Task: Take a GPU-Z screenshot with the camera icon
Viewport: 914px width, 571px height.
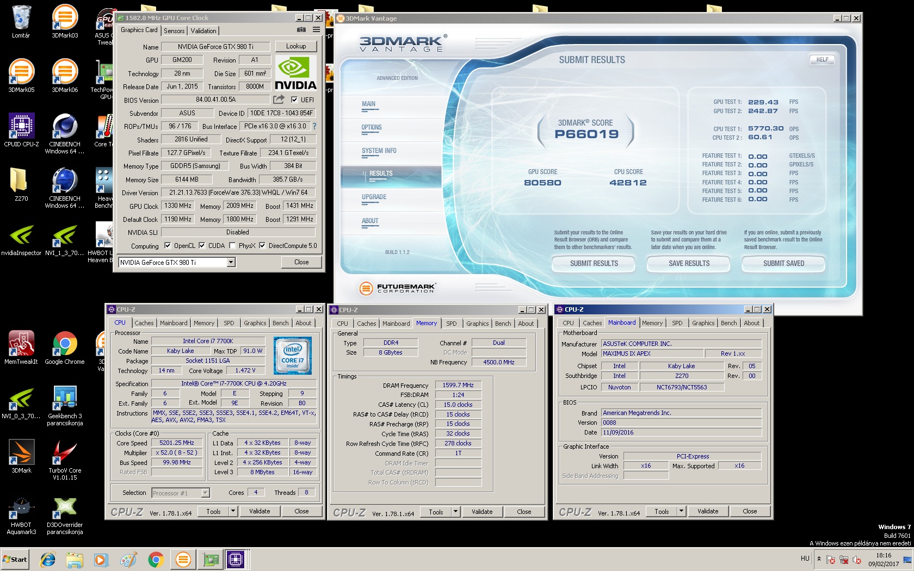Action: click(x=301, y=30)
